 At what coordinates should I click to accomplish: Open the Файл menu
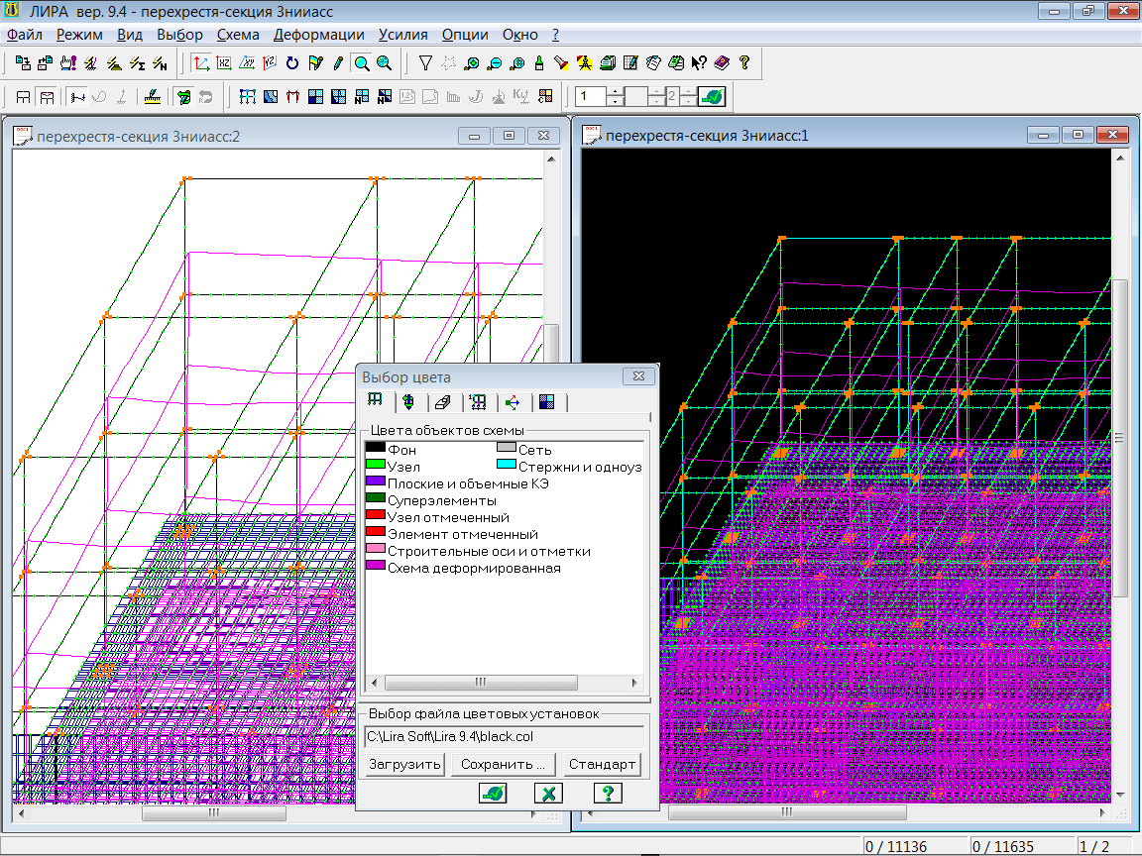point(24,34)
